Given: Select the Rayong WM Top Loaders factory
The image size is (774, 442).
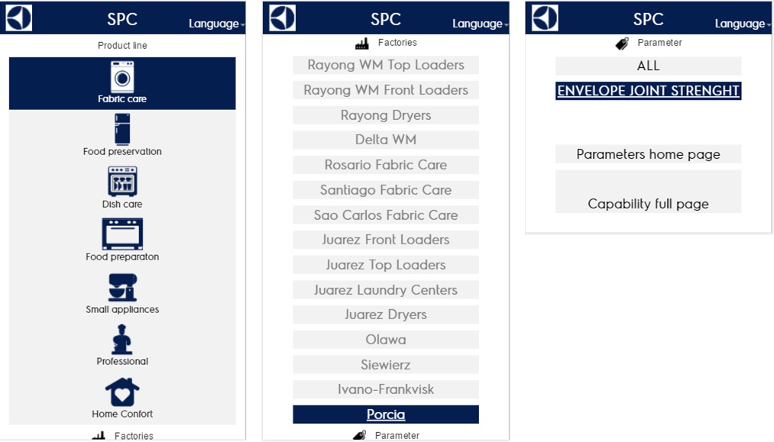Looking at the screenshot, I should (386, 65).
